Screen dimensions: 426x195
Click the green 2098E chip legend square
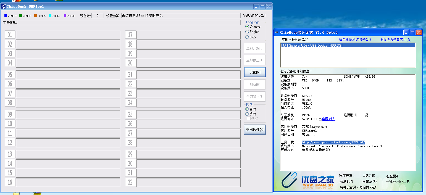pos(21,16)
